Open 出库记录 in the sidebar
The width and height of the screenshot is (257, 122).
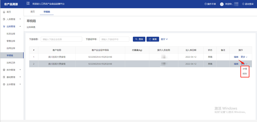click(x=11, y=63)
